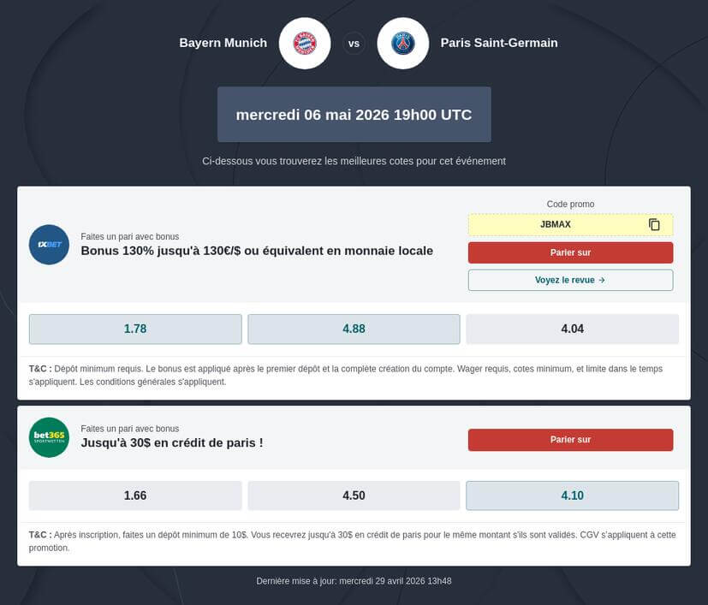Click the 1xBet 130% bonus headline

[257, 251]
